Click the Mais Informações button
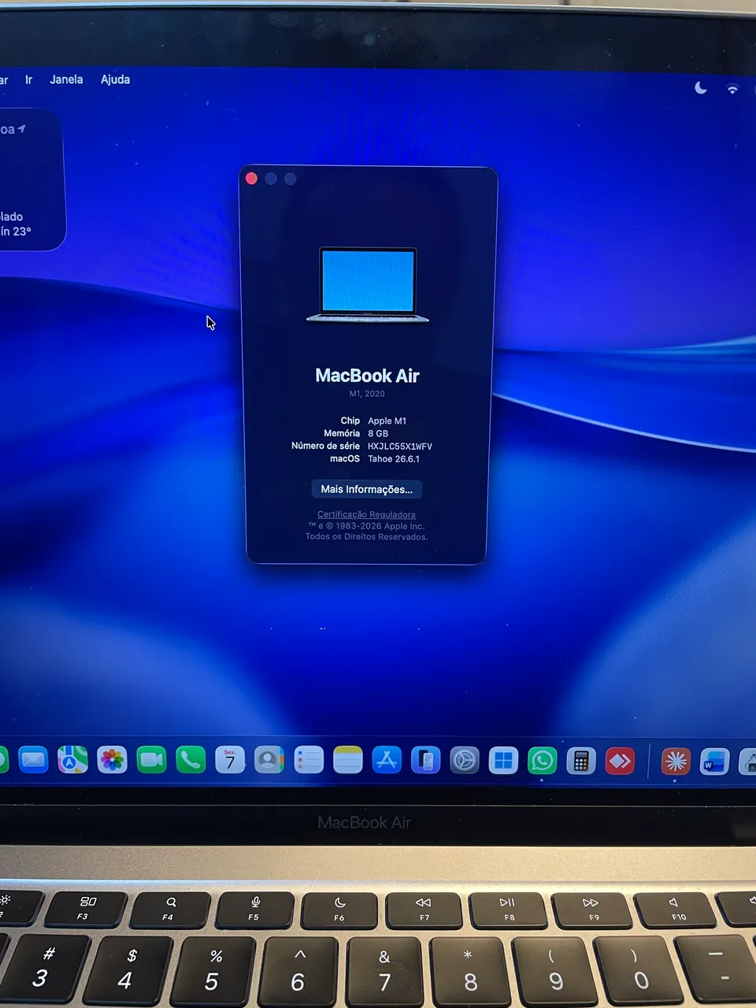The height and width of the screenshot is (1008, 756). click(367, 489)
